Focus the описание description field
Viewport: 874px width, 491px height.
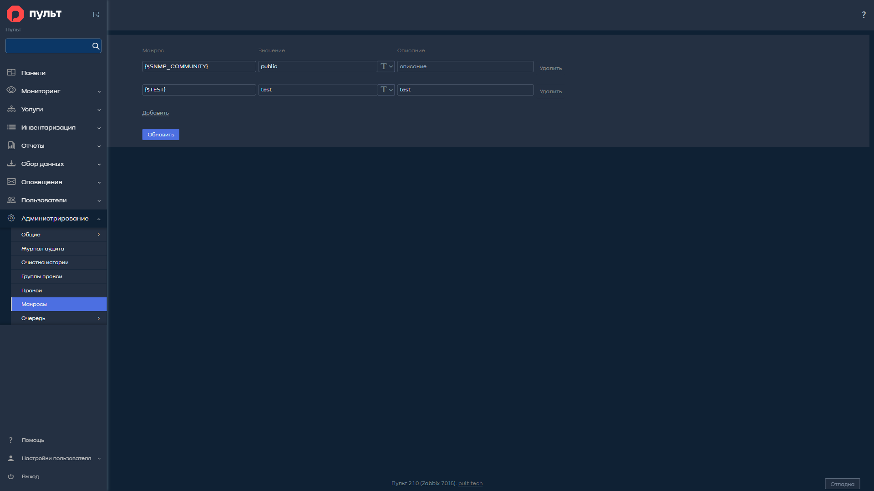(465, 66)
